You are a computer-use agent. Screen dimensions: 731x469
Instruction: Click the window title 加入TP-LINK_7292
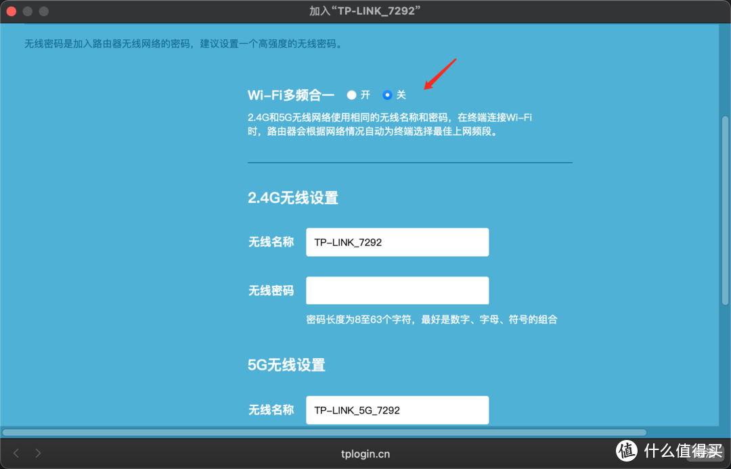(365, 10)
